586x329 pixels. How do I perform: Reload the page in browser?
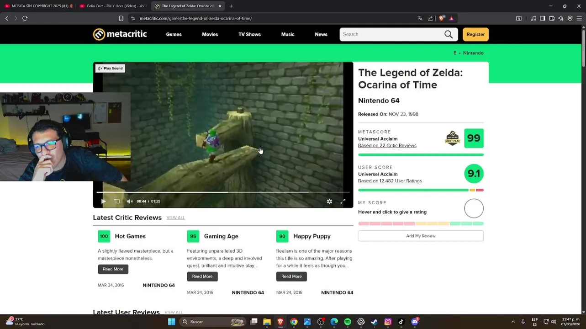[x=25, y=18]
